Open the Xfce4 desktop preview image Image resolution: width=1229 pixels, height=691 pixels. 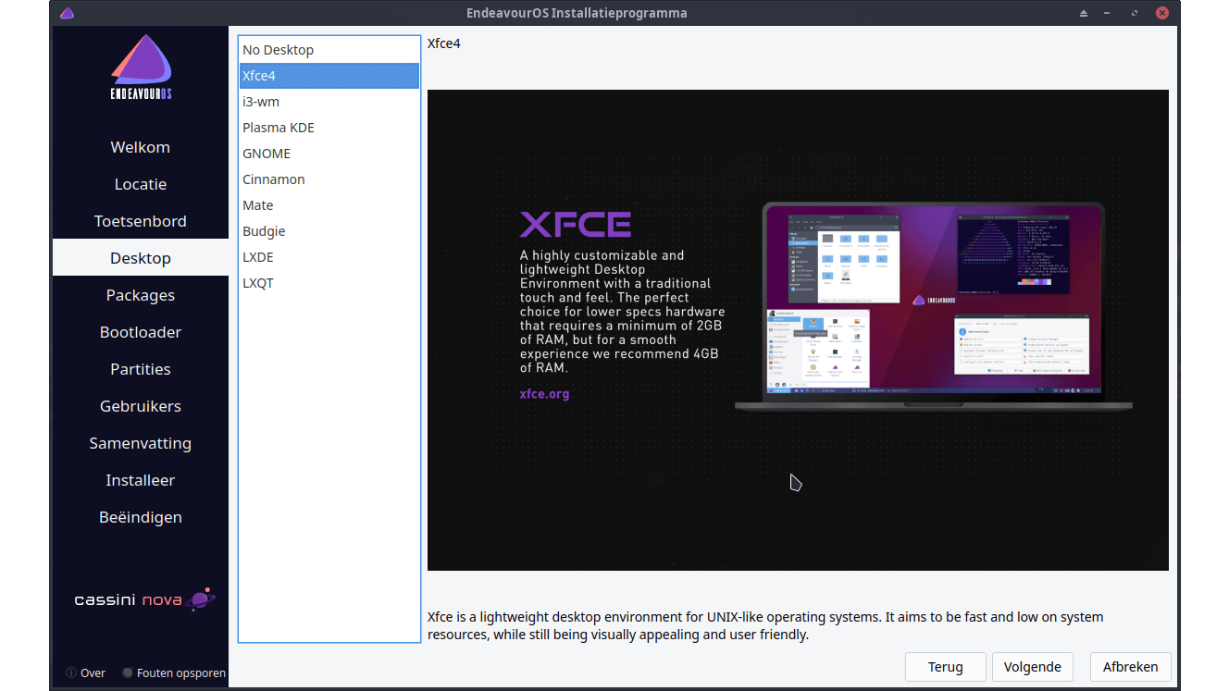798,329
